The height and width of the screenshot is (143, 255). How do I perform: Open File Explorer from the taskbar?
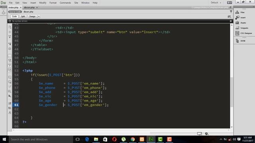96,139
